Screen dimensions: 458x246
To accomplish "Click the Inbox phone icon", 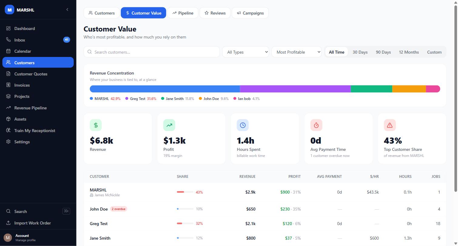I will coord(8,40).
